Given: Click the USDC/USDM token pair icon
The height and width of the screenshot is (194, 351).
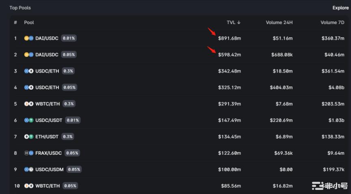Looking at the screenshot, I should [28, 169].
